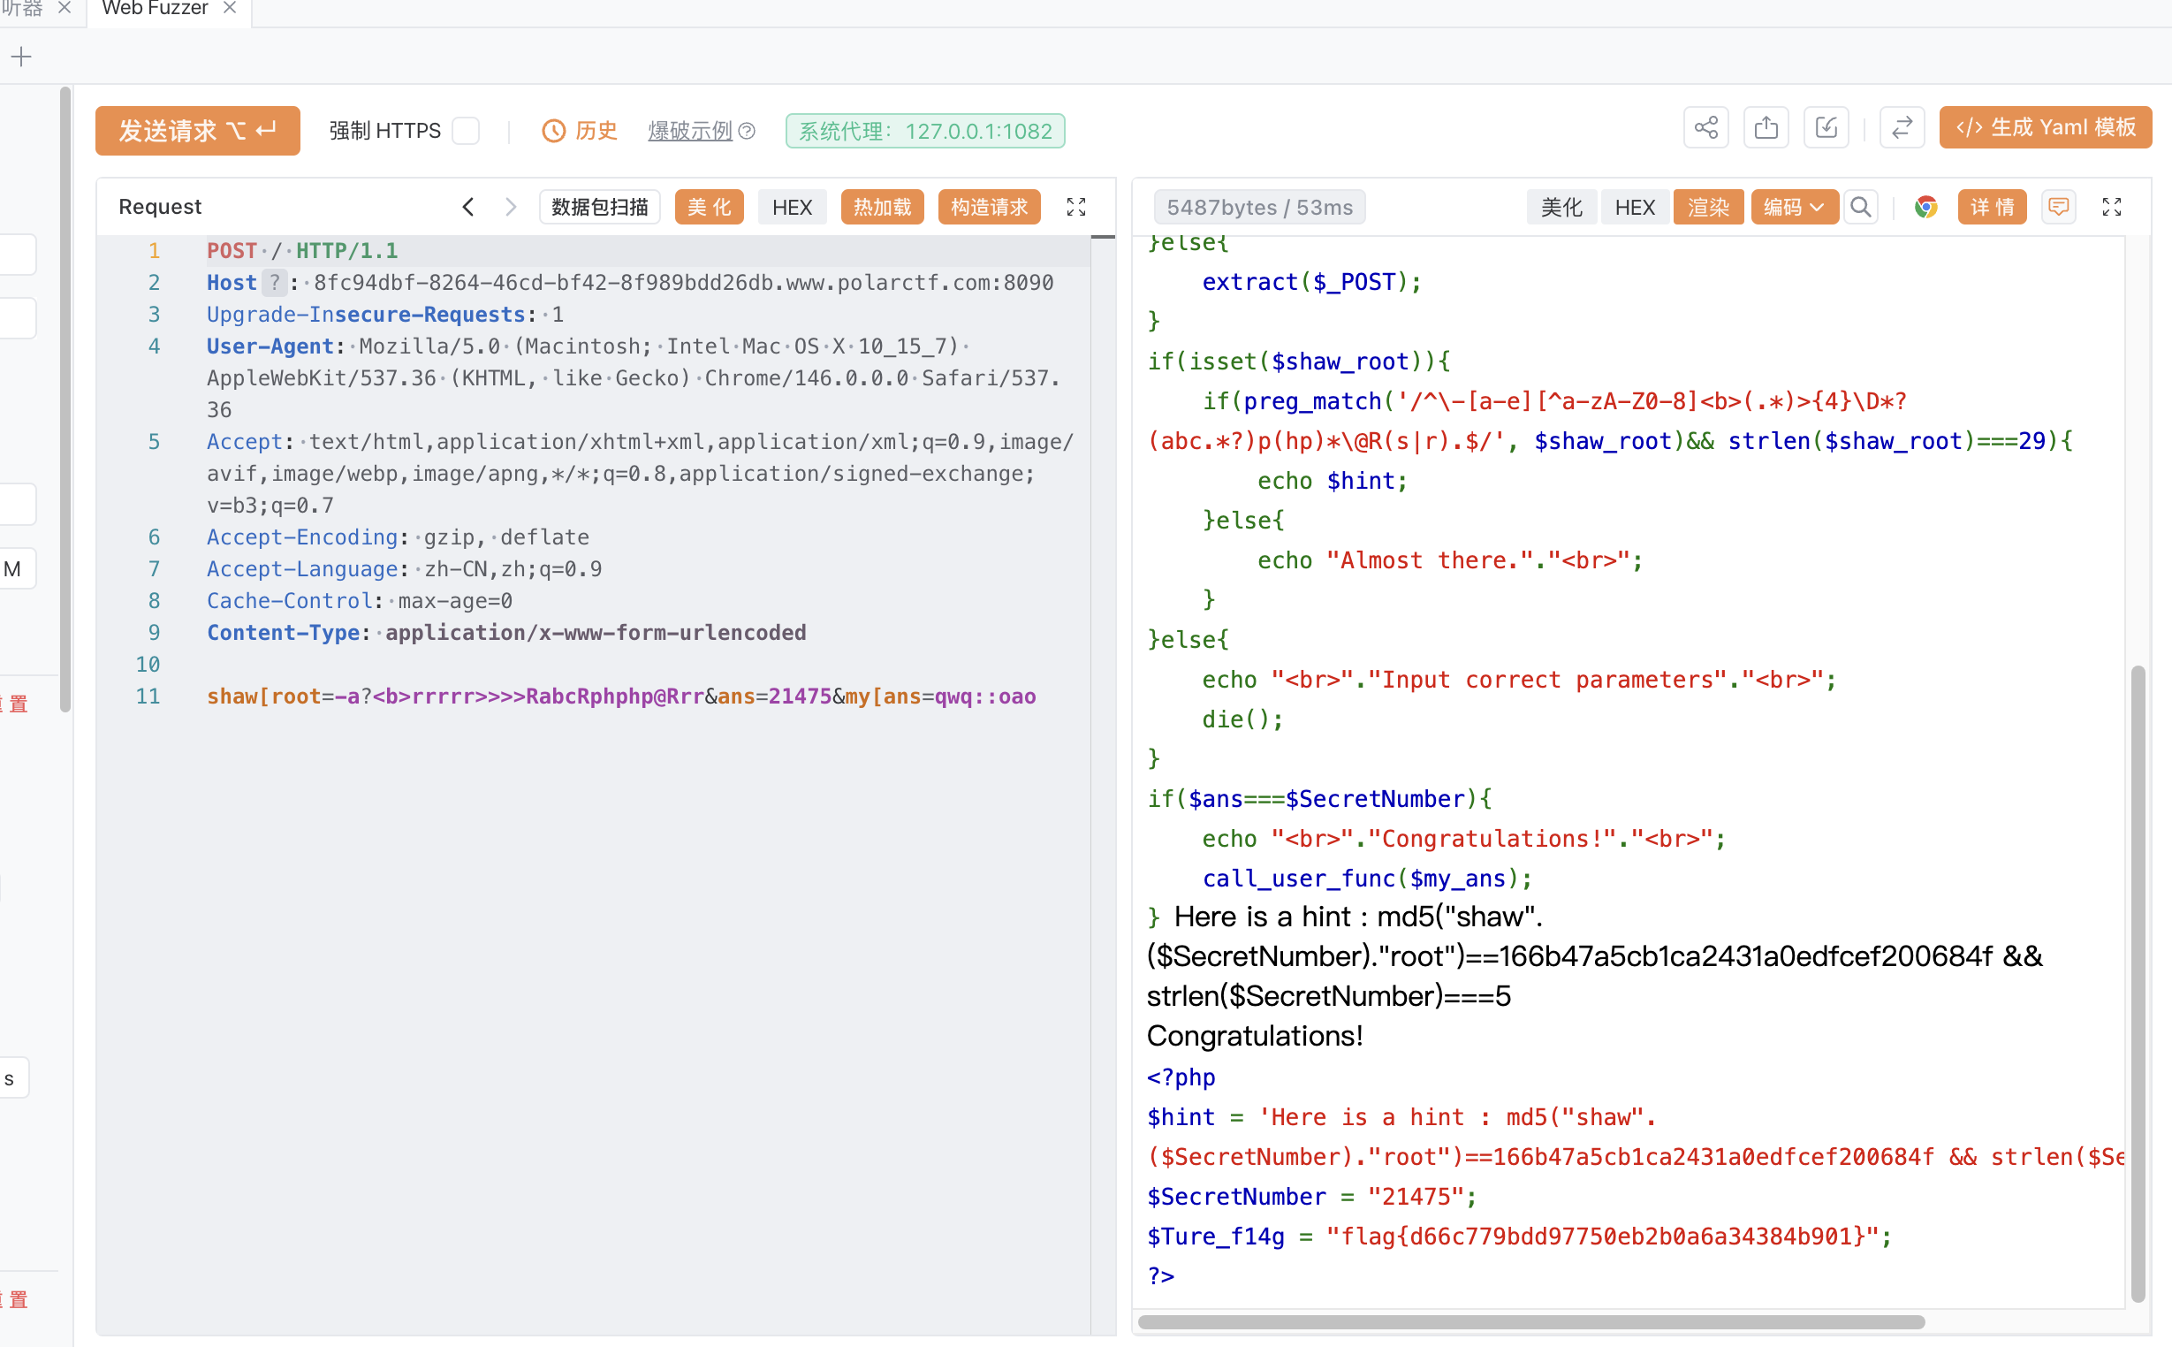Image resolution: width=2172 pixels, height=1347 pixels.
Task: Click the share icon in top toolbar
Action: (x=1705, y=128)
